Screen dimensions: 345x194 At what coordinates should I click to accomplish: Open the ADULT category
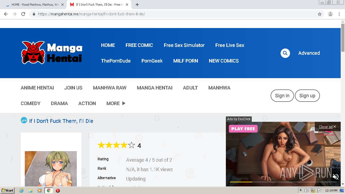pos(190,88)
